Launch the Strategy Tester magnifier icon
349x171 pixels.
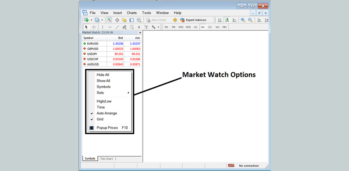click(x=139, y=20)
